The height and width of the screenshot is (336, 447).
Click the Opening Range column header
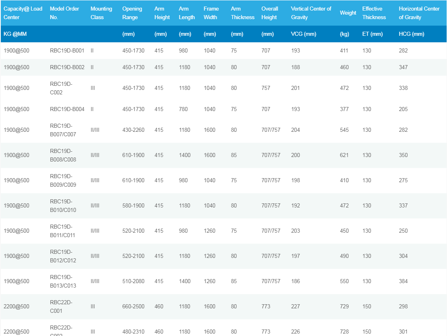(x=132, y=13)
